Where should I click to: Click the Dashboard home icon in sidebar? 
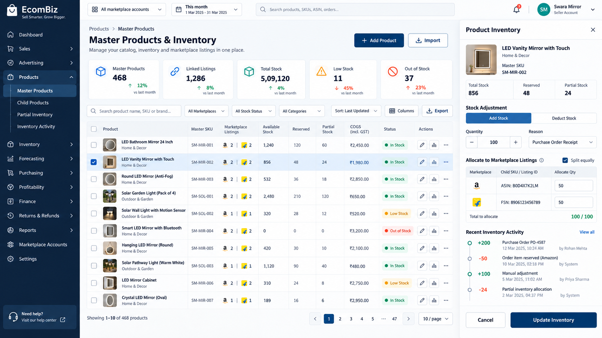10,34
